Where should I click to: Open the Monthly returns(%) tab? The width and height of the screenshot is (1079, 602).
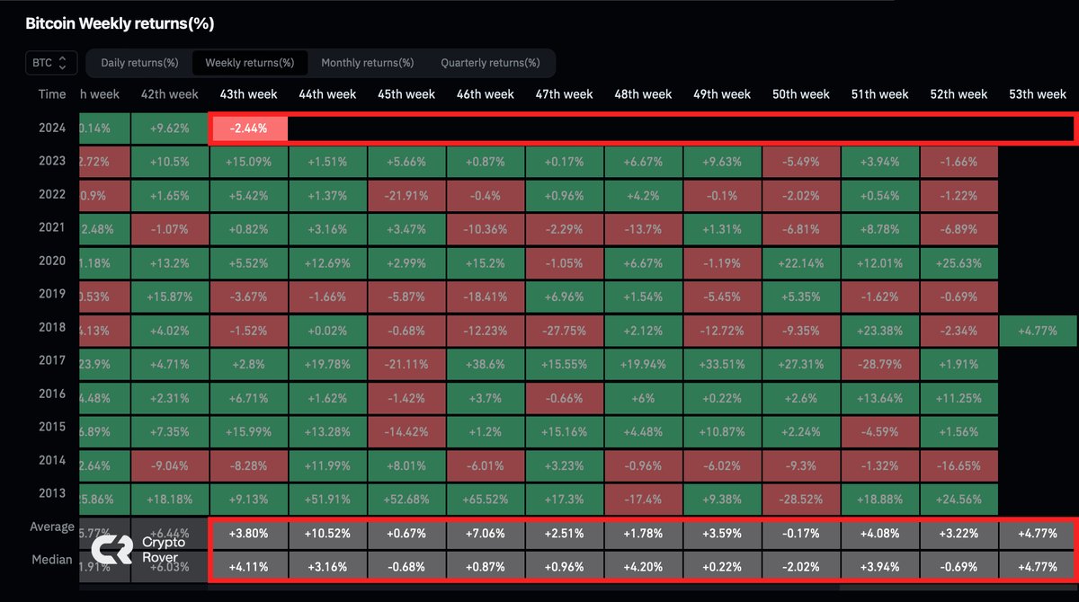coord(368,63)
